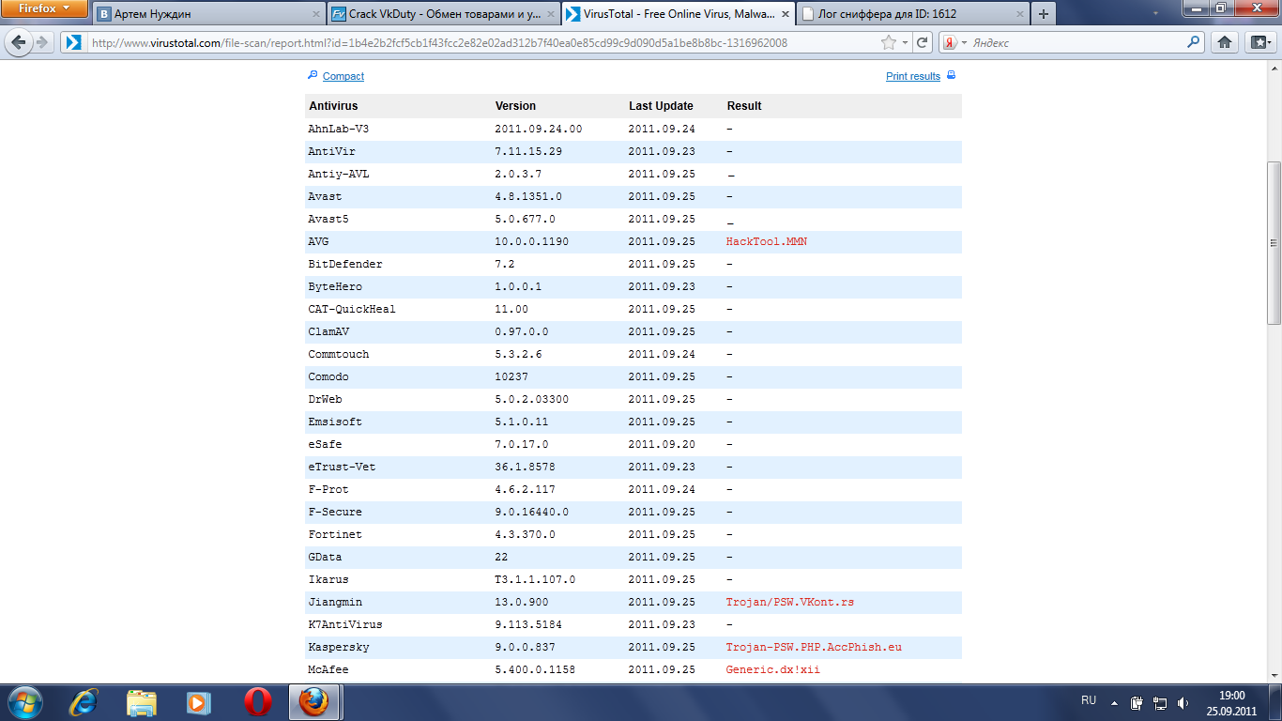Click the ClamAV antivirus name
This screenshot has height=721, width=1282.
(x=328, y=331)
